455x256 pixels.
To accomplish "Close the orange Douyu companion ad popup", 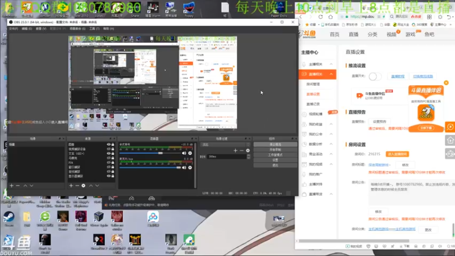I will (446, 82).
